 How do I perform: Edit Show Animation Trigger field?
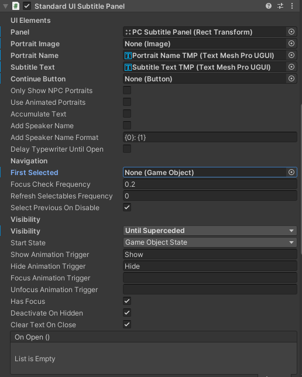pyautogui.click(x=210, y=255)
